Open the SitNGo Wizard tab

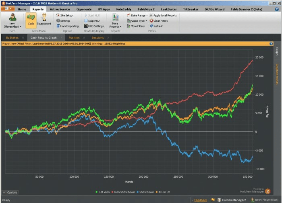click(x=215, y=9)
